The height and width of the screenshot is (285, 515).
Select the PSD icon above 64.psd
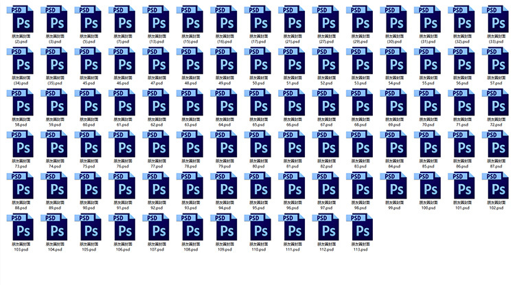tap(224, 102)
